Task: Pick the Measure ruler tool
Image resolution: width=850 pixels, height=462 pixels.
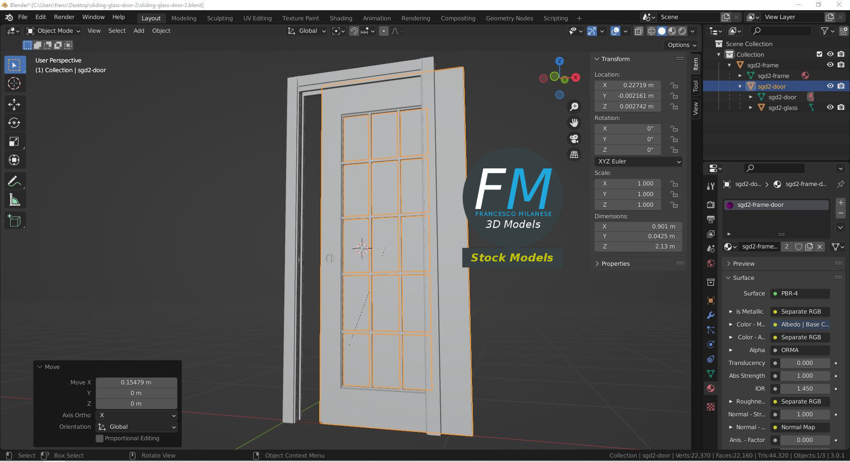Action: [x=14, y=200]
